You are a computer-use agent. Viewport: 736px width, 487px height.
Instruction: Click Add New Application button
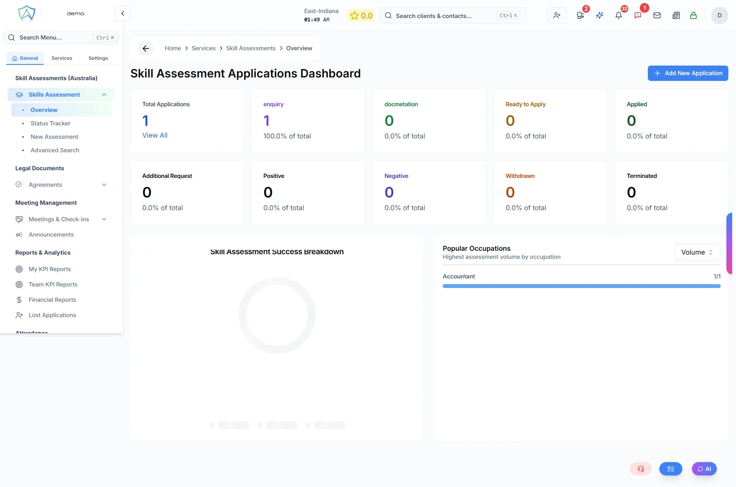pos(688,73)
